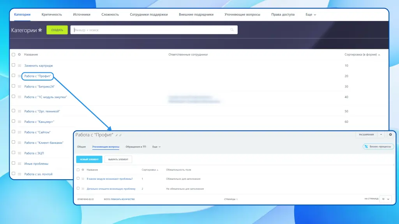Focus the Фильтр + поиск input field

pyautogui.click(x=154, y=30)
